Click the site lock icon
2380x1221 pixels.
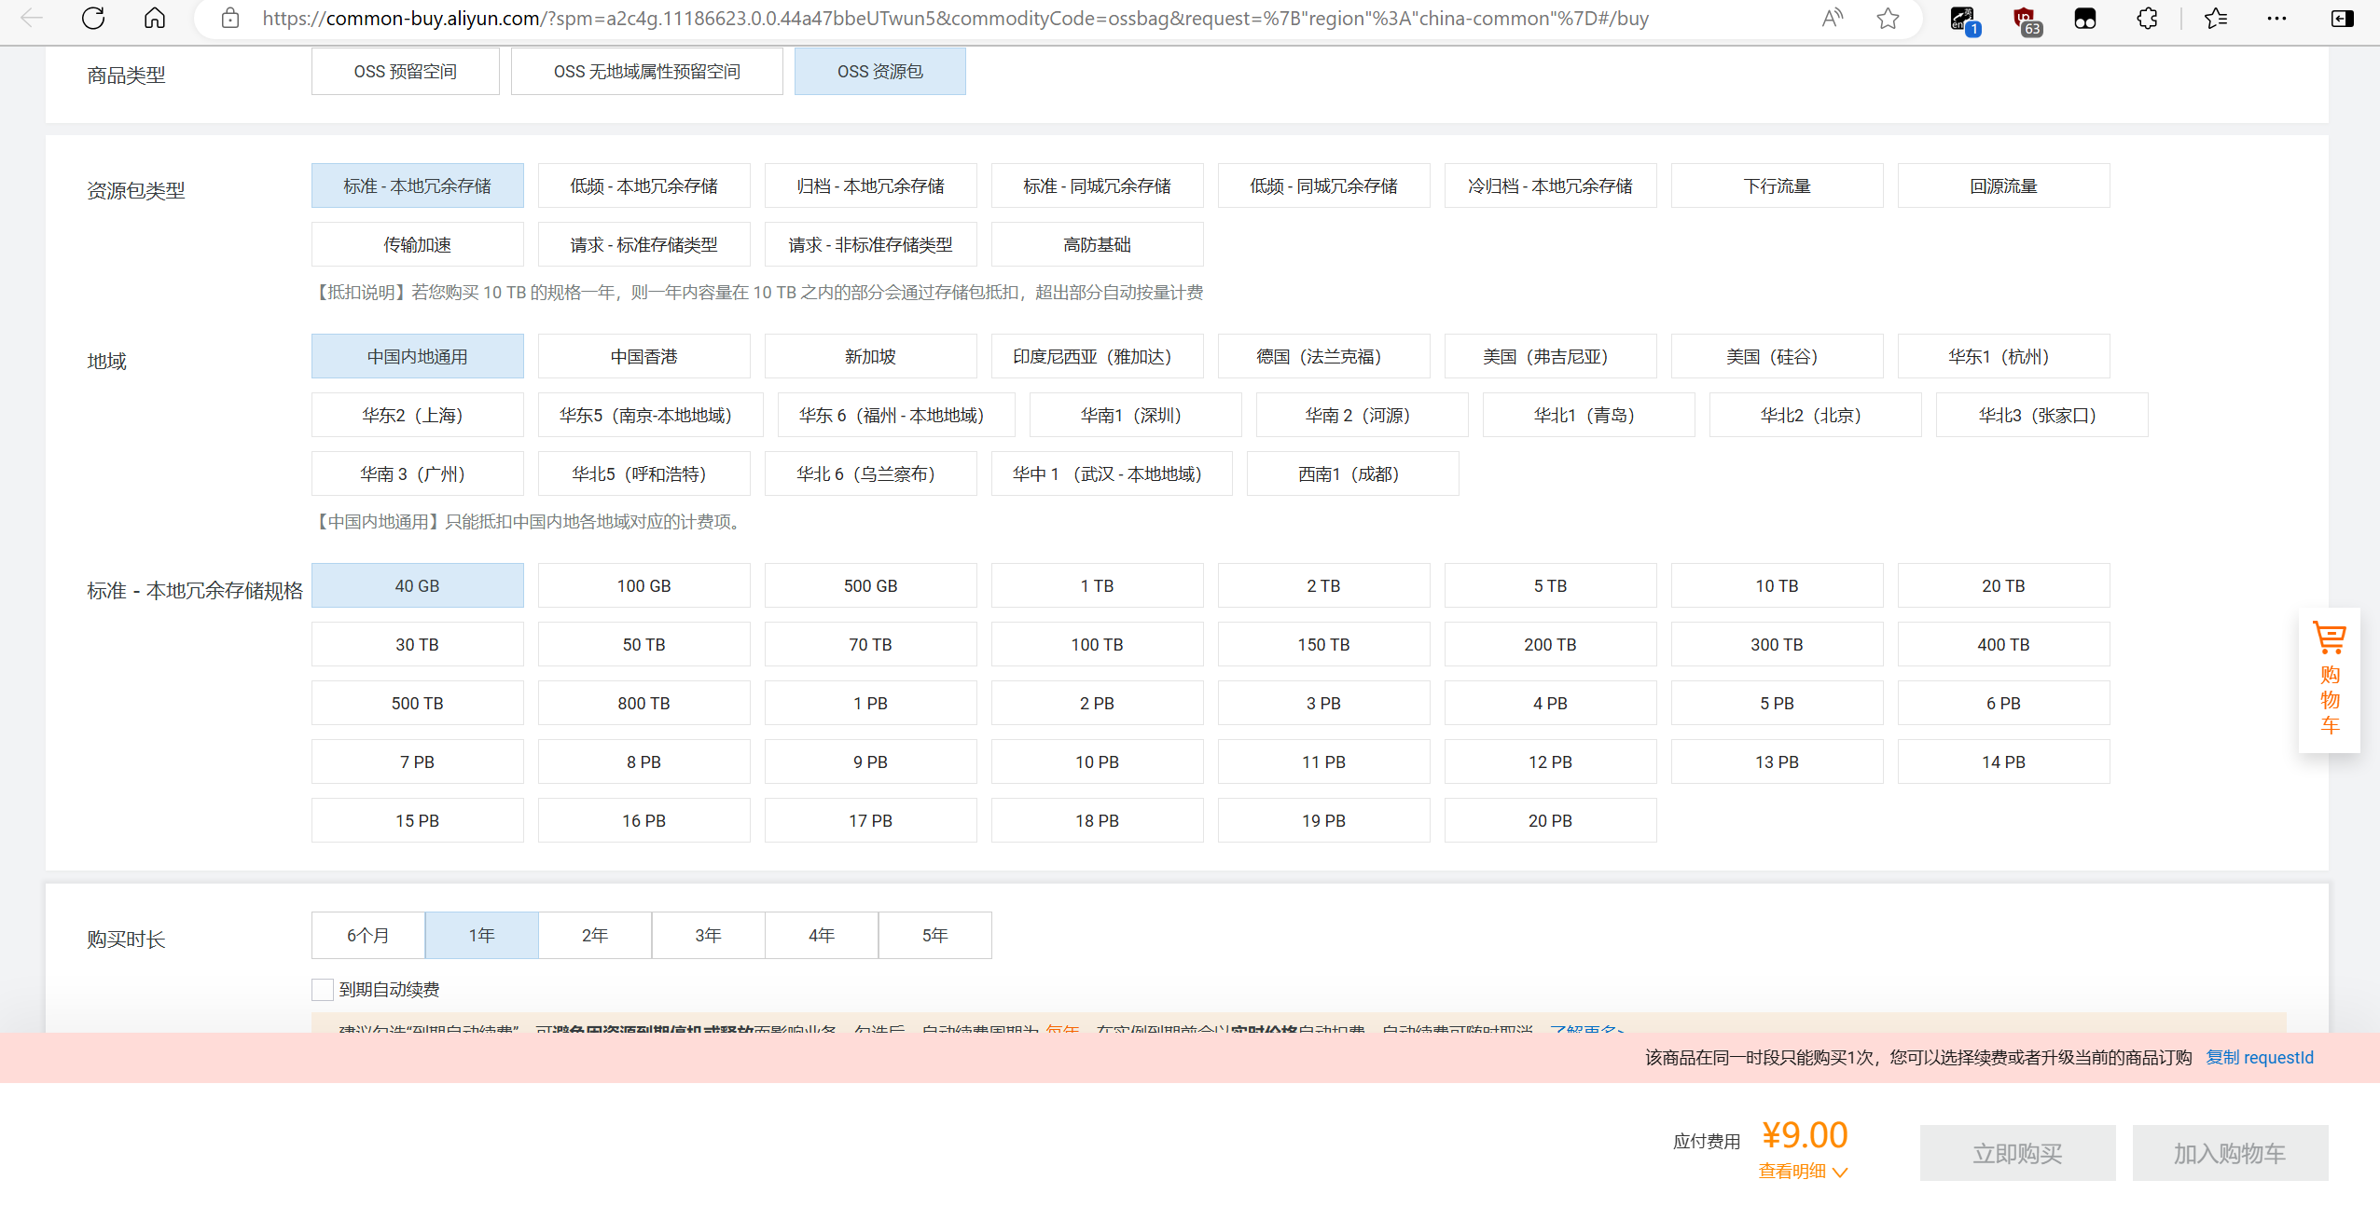pyautogui.click(x=230, y=18)
